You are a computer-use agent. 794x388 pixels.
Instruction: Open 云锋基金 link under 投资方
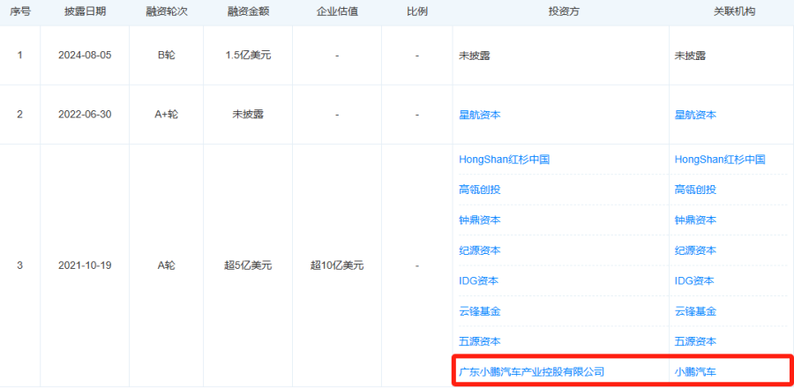pos(480,310)
